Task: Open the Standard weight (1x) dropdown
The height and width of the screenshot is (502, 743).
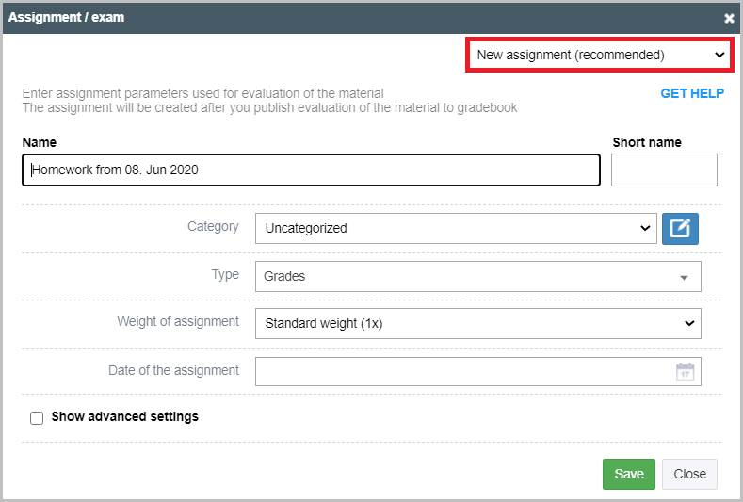Action: [478, 324]
